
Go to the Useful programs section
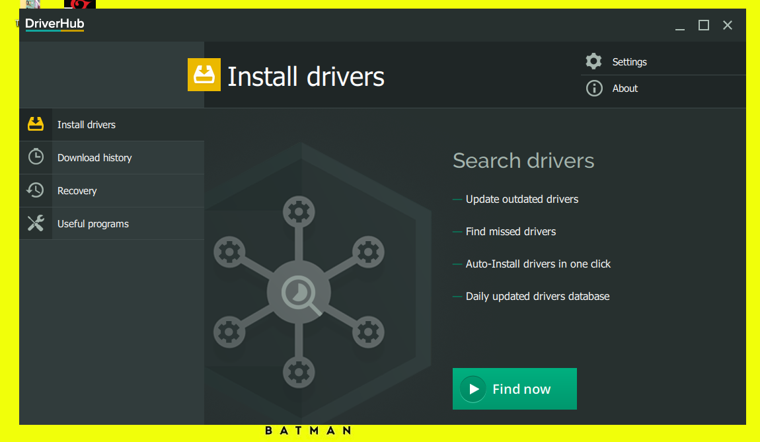pos(93,224)
